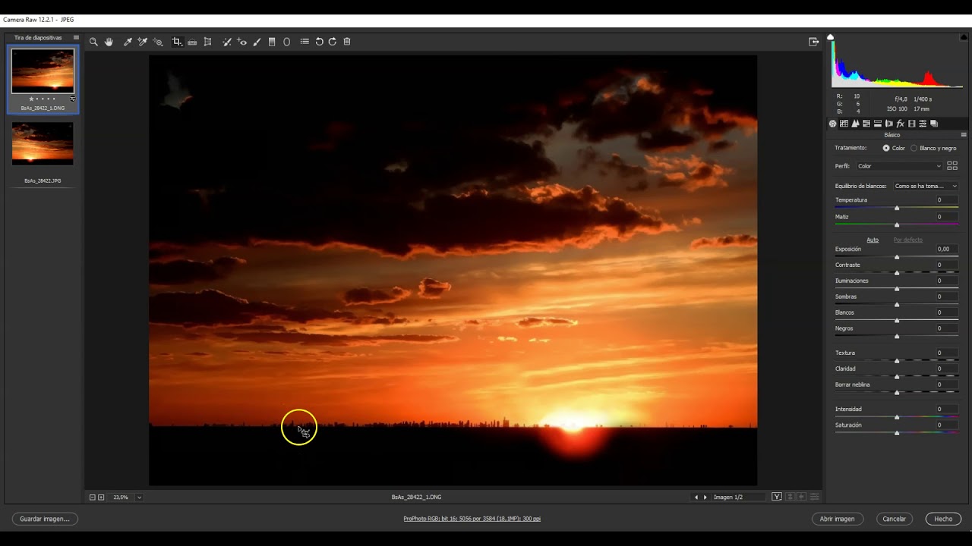This screenshot has height=546, width=972.
Task: Open the zoom level 23,5% dropdown
Action: pos(140,497)
